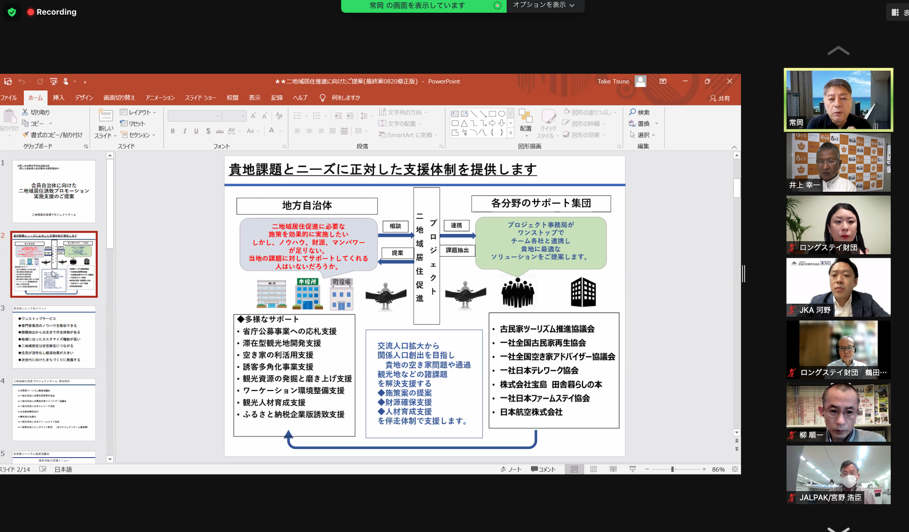Click the 書式のコピー/貼り付け (Format Painter) icon

pyautogui.click(x=26, y=135)
